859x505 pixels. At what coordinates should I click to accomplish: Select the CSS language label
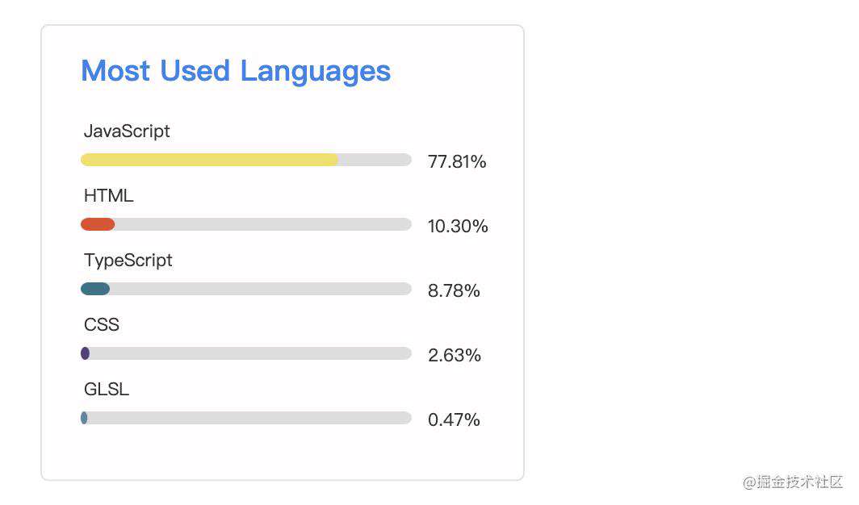pyautogui.click(x=102, y=324)
